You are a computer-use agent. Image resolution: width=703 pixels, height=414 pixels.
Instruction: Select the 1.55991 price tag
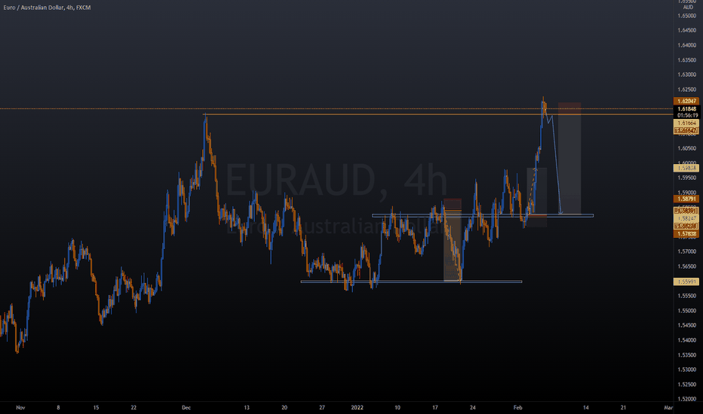686,282
